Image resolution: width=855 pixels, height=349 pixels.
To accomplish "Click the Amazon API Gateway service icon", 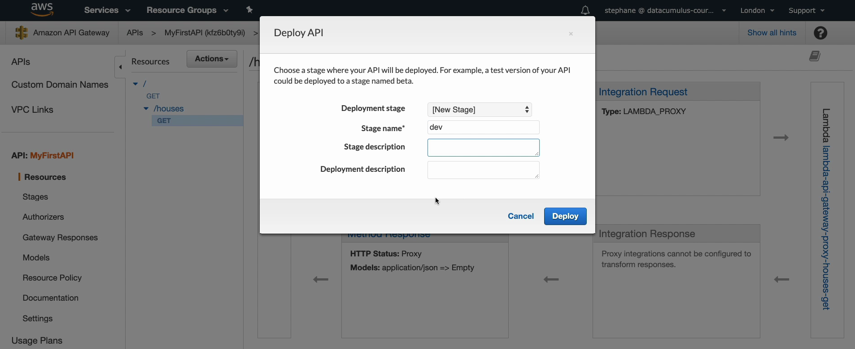I will point(21,33).
